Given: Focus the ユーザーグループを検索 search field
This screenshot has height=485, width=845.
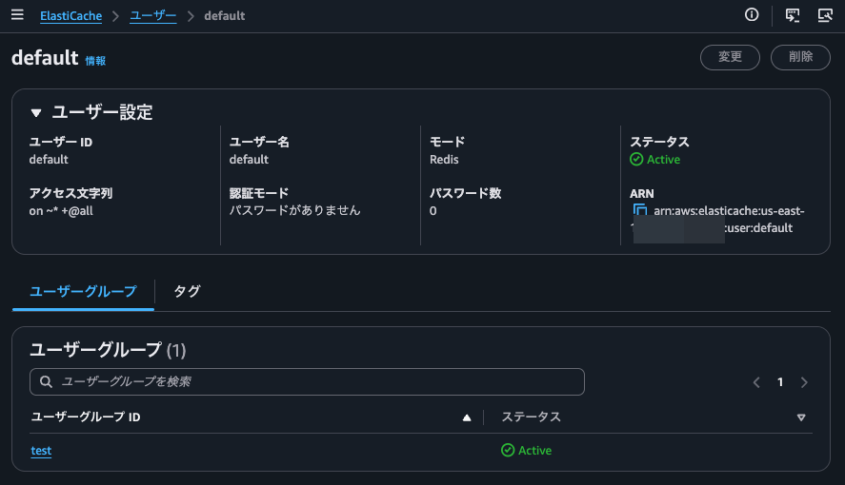Looking at the screenshot, I should coord(307,381).
